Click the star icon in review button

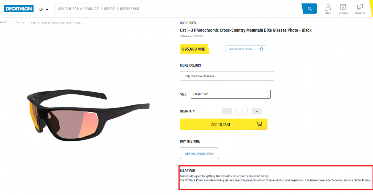coord(261,49)
